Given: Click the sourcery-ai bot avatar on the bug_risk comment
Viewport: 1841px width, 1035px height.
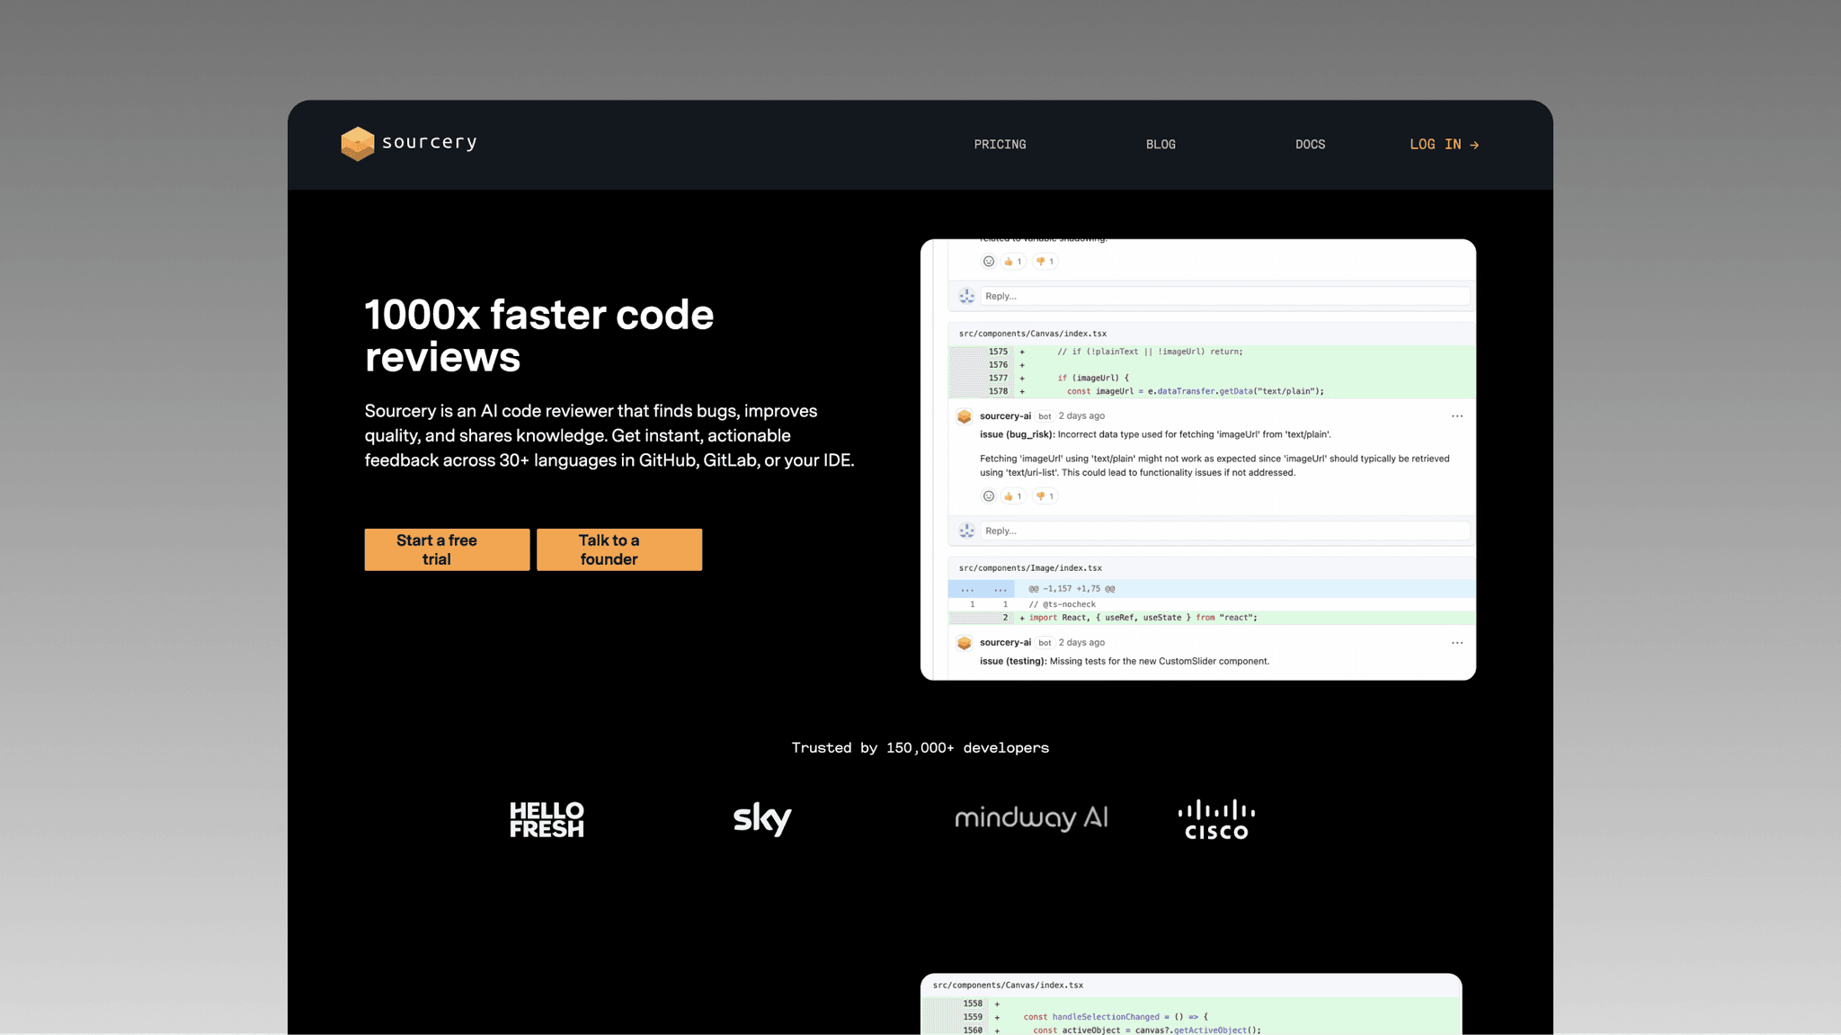Looking at the screenshot, I should [964, 416].
